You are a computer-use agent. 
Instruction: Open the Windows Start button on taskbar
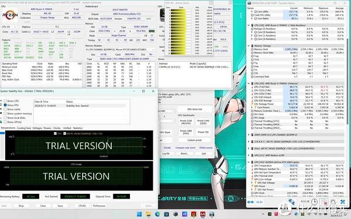tap(139, 214)
